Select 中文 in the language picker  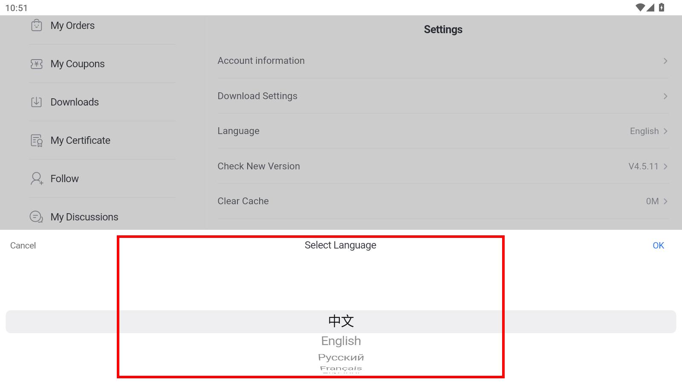click(x=341, y=321)
